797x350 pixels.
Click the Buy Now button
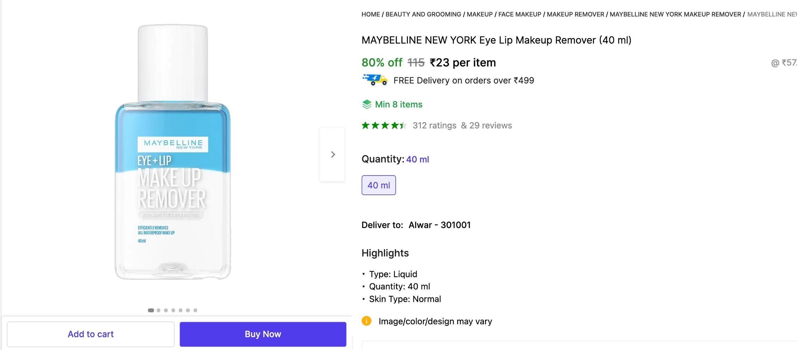coord(263,334)
